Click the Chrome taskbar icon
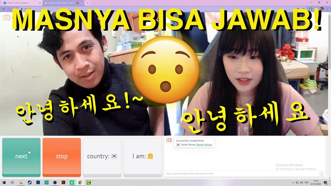This screenshot has height=186, width=331. tap(80, 183)
